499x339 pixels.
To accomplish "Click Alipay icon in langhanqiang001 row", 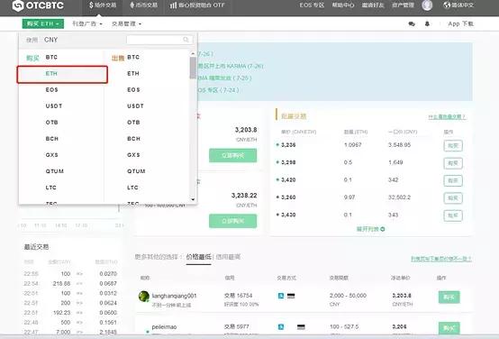I will [281, 296].
